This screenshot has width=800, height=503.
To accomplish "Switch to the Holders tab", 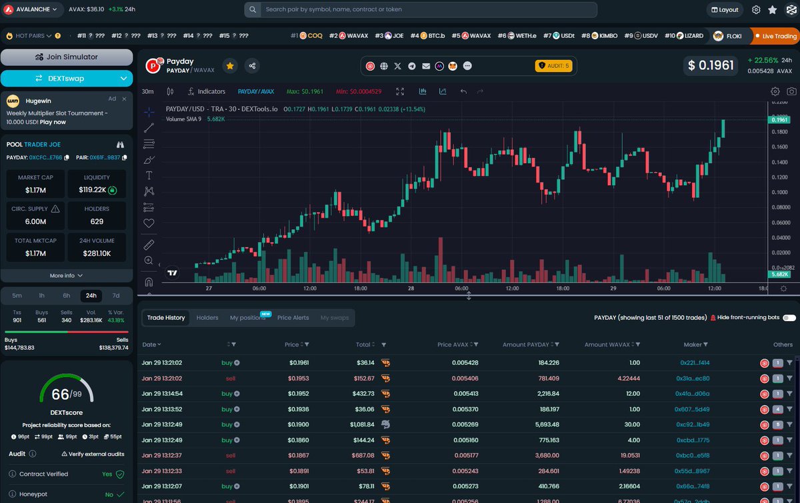I will (x=207, y=318).
